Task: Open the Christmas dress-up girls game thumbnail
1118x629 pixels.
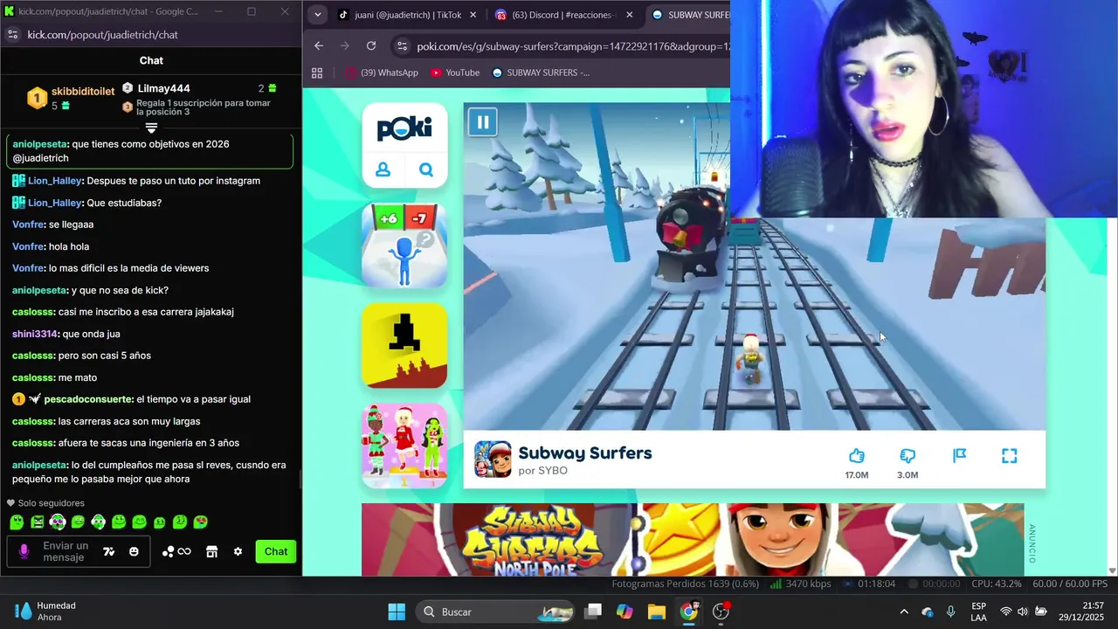Action: tap(404, 446)
